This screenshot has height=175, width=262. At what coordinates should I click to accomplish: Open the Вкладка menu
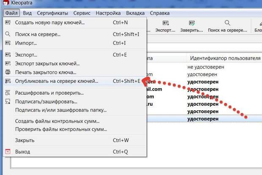(135, 13)
